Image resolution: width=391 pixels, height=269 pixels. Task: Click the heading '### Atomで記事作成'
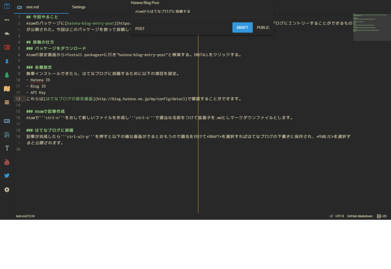click(x=45, y=111)
